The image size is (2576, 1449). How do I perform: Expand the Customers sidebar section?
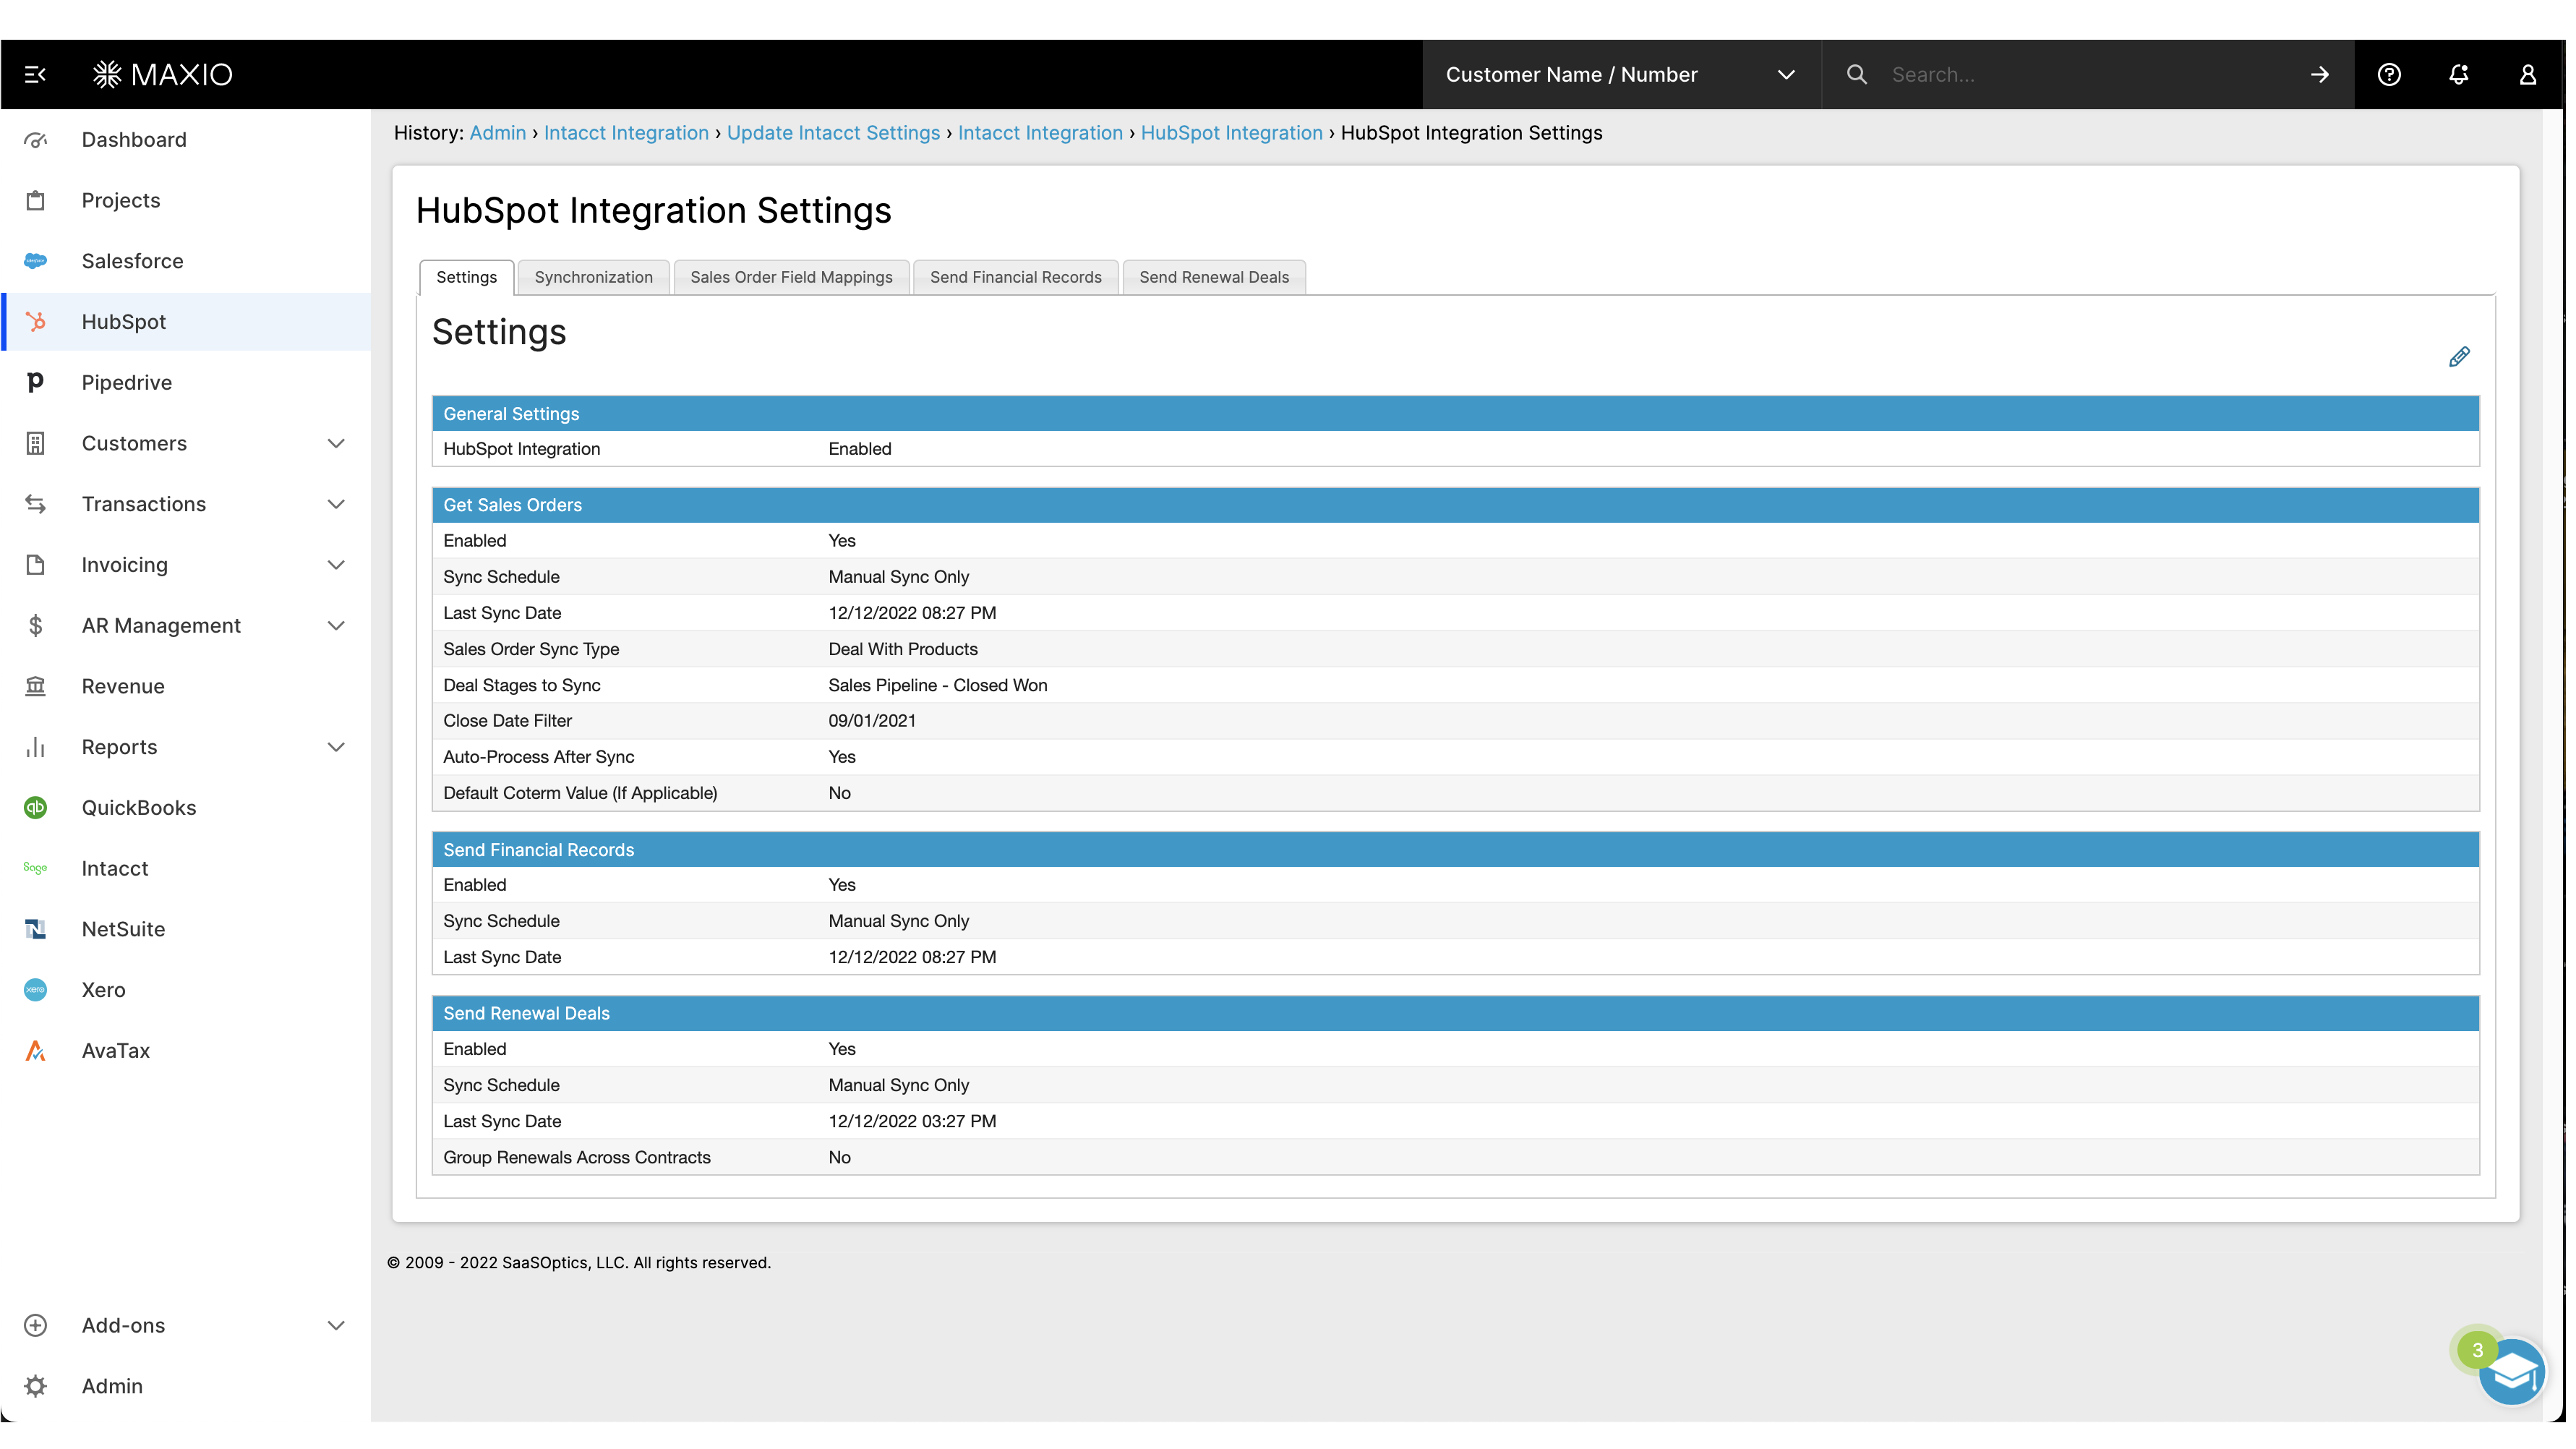pyautogui.click(x=336, y=443)
